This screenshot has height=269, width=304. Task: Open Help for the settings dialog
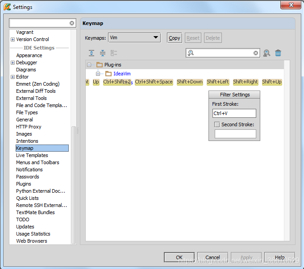(x=279, y=257)
